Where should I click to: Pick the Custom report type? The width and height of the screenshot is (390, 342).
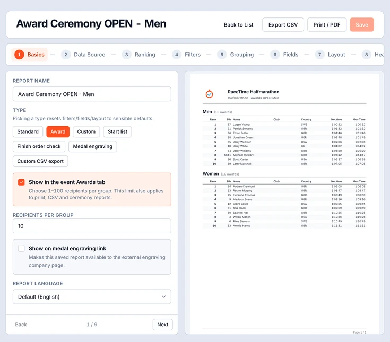pyautogui.click(x=86, y=131)
